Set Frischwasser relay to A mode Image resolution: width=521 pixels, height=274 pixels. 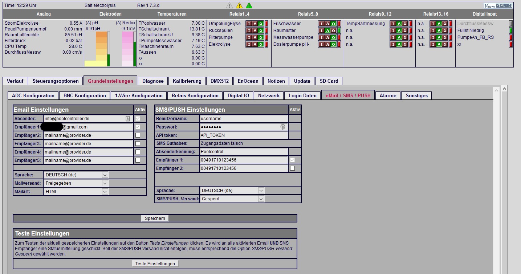[x=327, y=24]
